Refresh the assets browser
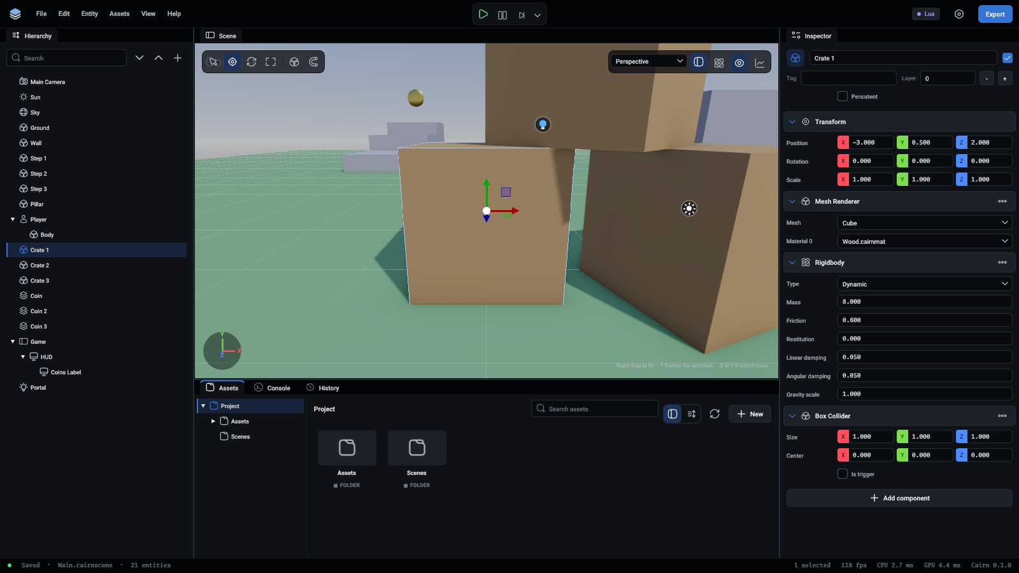The image size is (1019, 573). click(715, 414)
